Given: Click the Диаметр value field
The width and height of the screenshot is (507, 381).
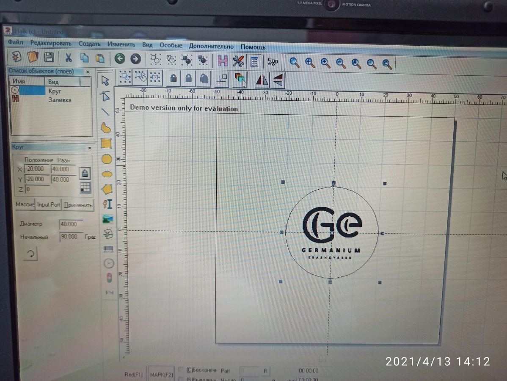Looking at the screenshot, I should [70, 224].
